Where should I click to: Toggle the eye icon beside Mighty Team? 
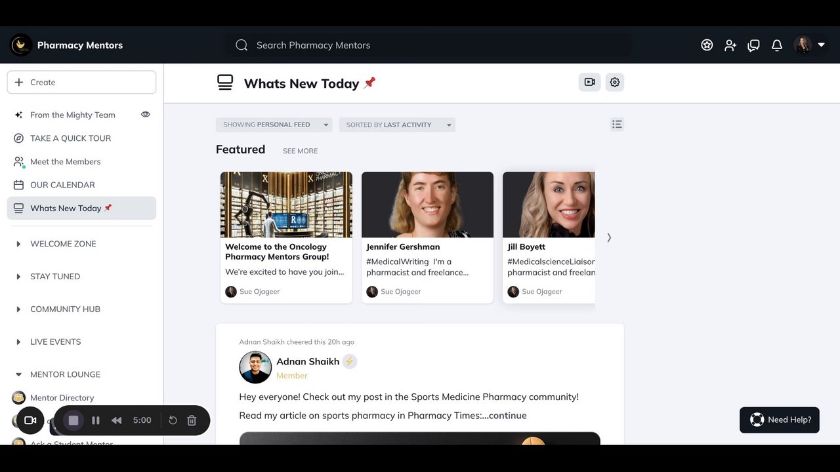click(x=146, y=114)
